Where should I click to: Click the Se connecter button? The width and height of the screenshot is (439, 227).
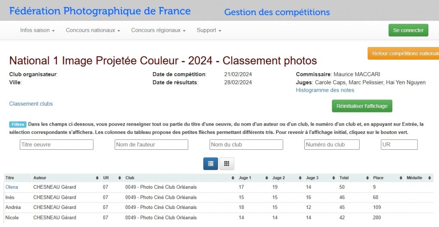(408, 30)
